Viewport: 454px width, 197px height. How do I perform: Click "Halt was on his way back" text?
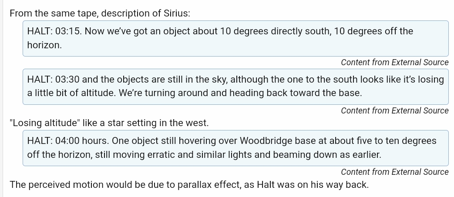323,184
